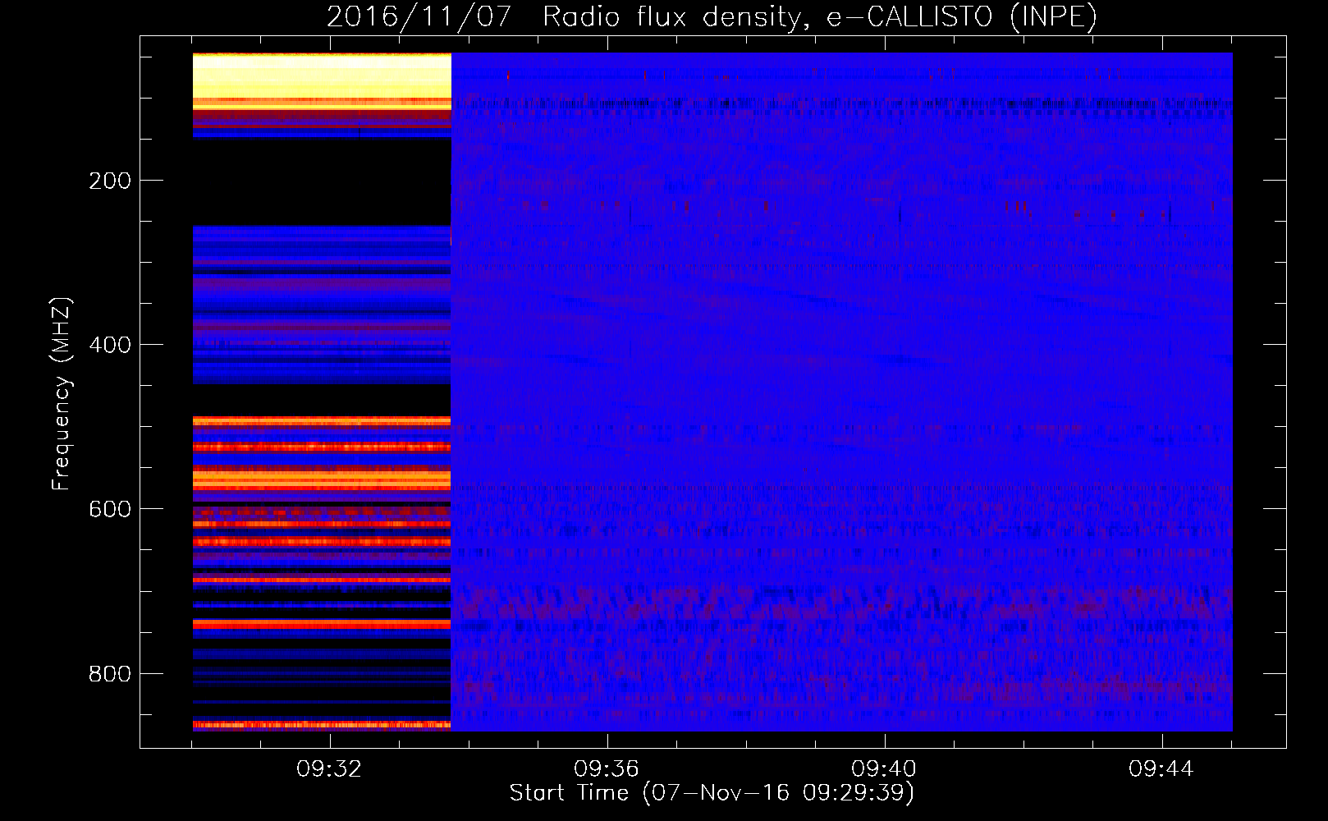Click the 09:40 time tick label
1328x821 pixels.
884,769
